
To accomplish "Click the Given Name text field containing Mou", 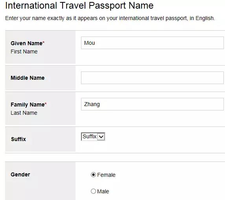I will (152, 43).
